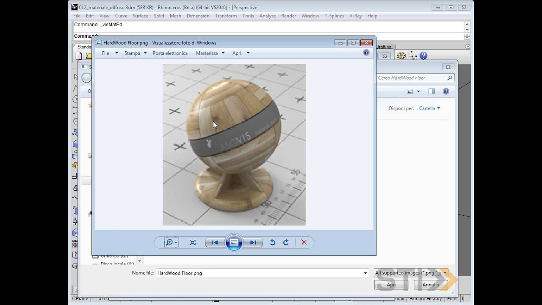
Task: Click help icon in file dialog toolbar
Action: coord(446,91)
